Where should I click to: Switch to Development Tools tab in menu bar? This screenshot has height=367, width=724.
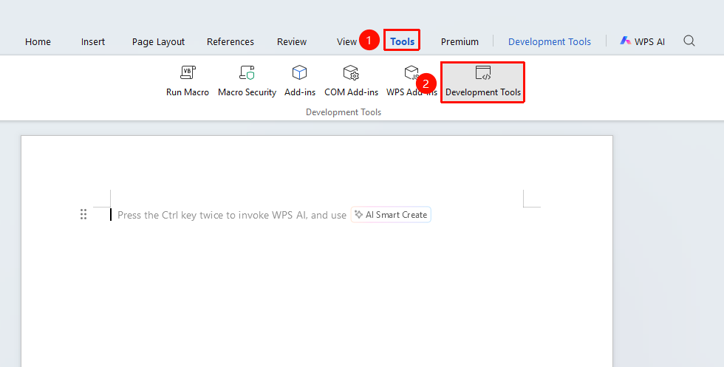click(550, 41)
